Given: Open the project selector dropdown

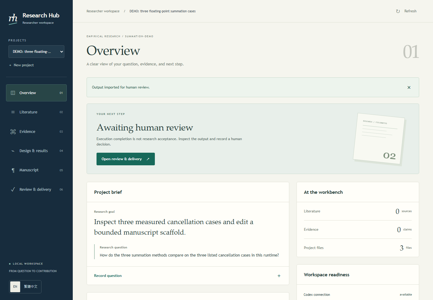Looking at the screenshot, I should (36, 52).
